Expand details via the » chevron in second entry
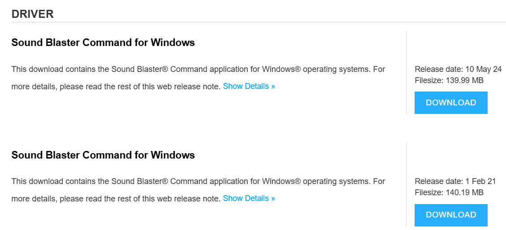 point(273,198)
